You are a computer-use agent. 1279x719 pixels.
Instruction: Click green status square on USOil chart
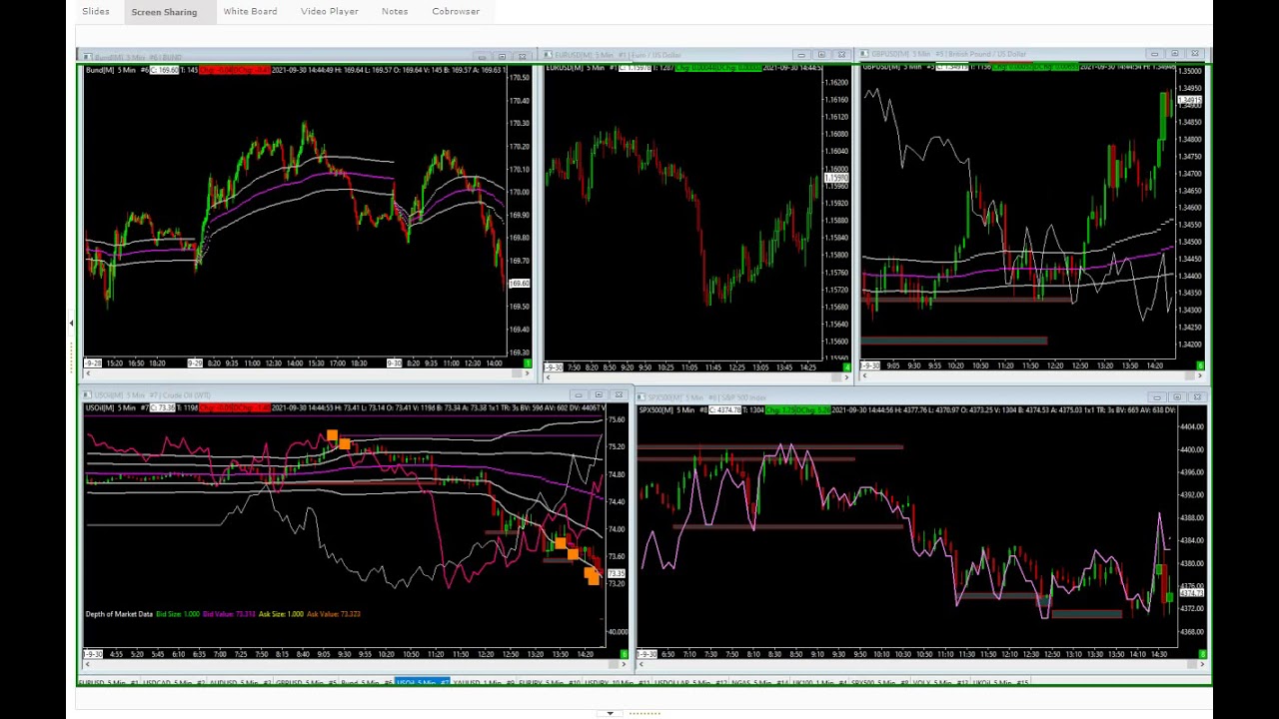pos(625,654)
